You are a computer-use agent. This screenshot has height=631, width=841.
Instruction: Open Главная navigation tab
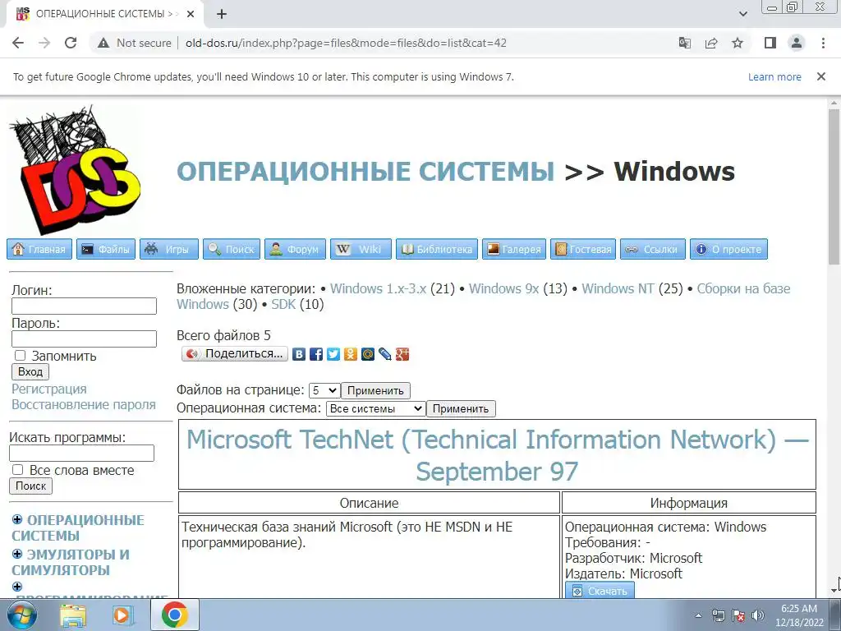[39, 249]
